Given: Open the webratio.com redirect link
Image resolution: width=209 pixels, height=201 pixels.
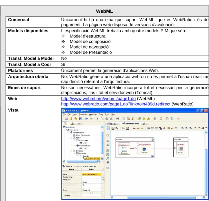Looking at the screenshot, I should coord(116,104).
